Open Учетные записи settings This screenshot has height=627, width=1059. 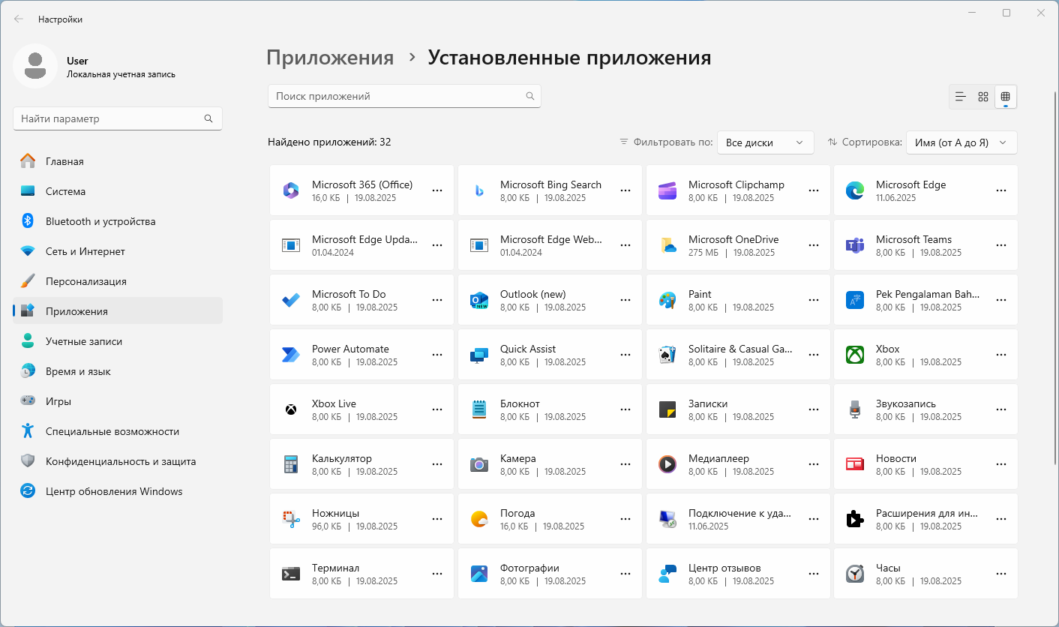(x=118, y=341)
